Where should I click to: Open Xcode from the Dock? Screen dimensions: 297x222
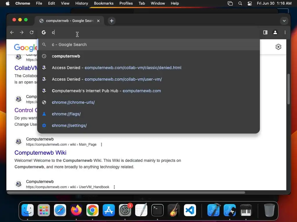(214, 210)
